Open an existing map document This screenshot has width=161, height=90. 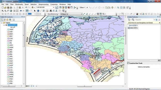point(5,7)
